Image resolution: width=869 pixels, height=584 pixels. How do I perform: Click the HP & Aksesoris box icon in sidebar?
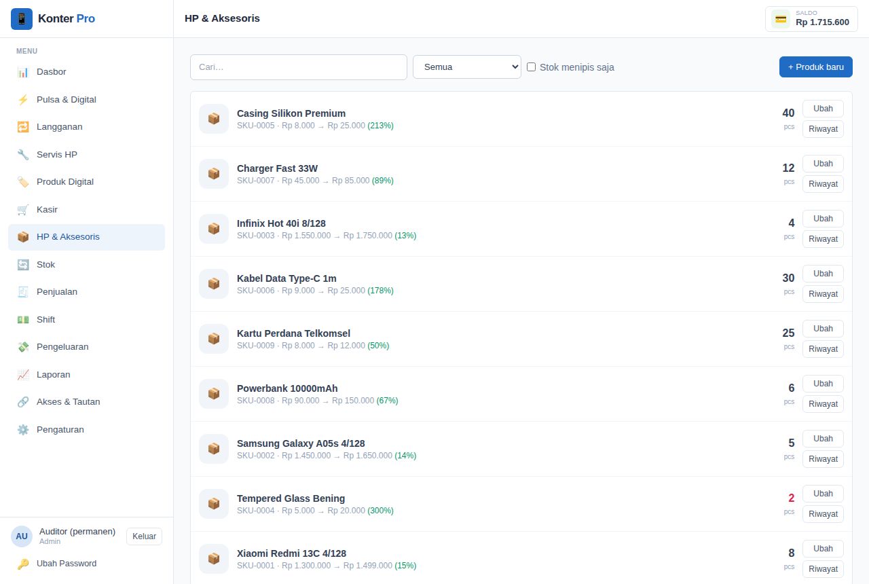click(x=23, y=237)
